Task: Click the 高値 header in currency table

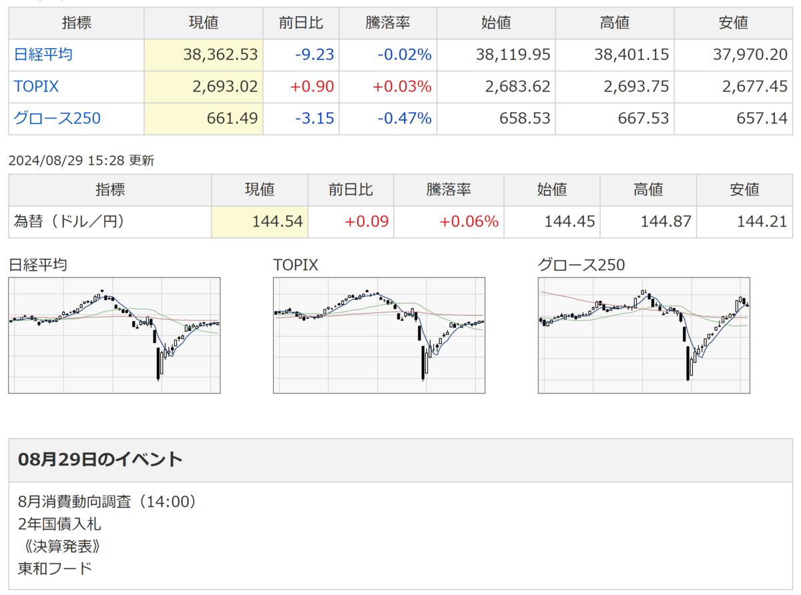Action: pyautogui.click(x=648, y=189)
